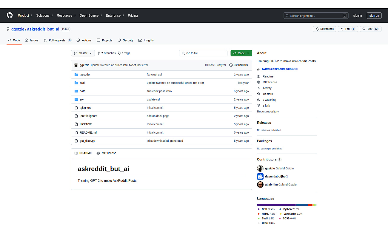Open the README.md file
Screen dimensions: 388x235
(x=88, y=132)
